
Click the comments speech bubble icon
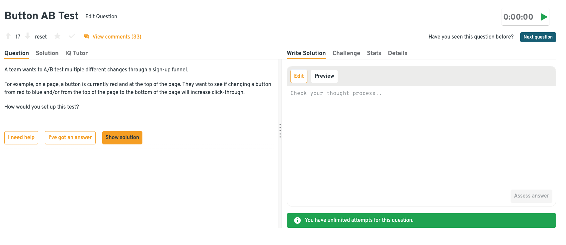[87, 37]
